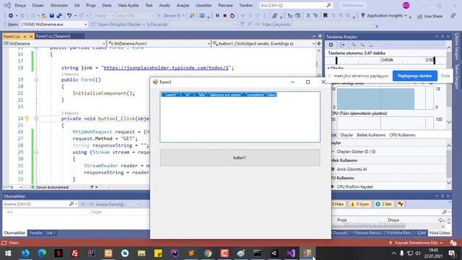The height and width of the screenshot is (260, 462).
Task: Open the Görünüm menu
Action: coord(59,5)
